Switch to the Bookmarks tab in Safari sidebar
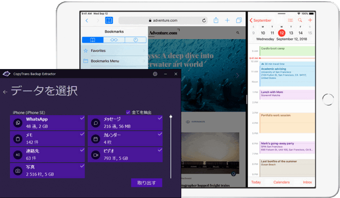 point(92,40)
